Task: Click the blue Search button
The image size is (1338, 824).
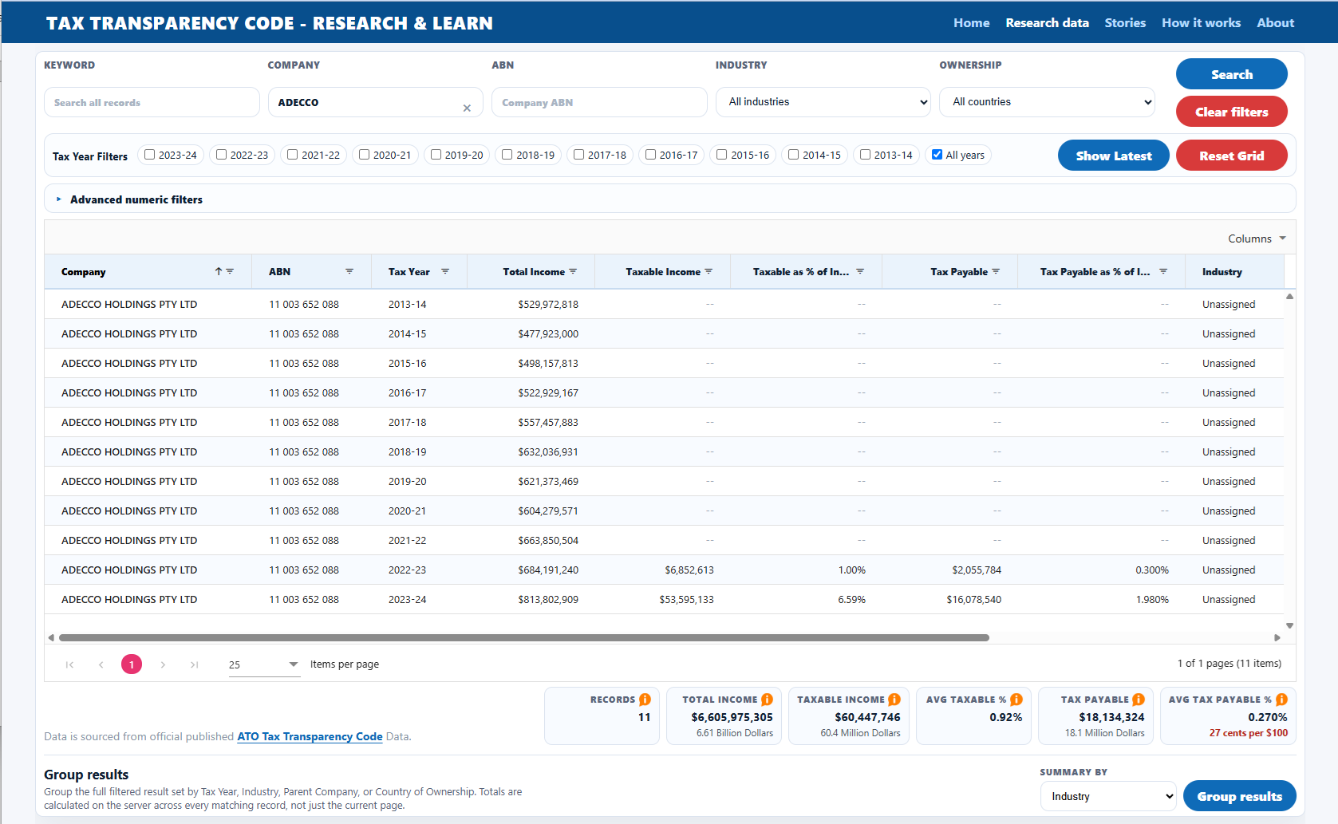Action: (1231, 74)
